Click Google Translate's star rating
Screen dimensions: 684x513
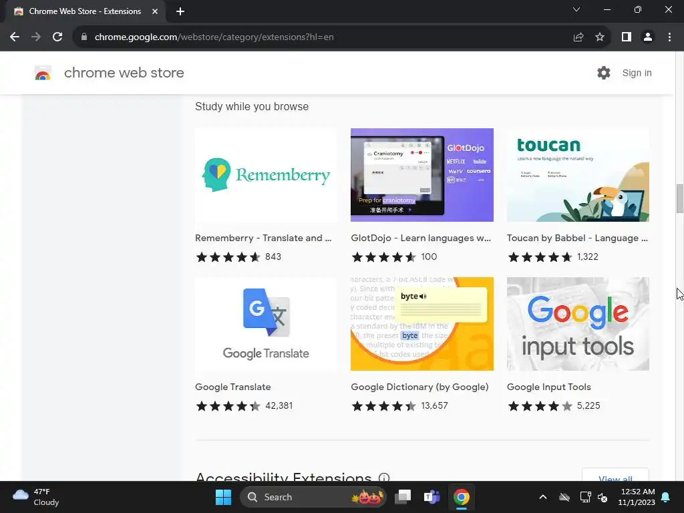click(x=228, y=406)
